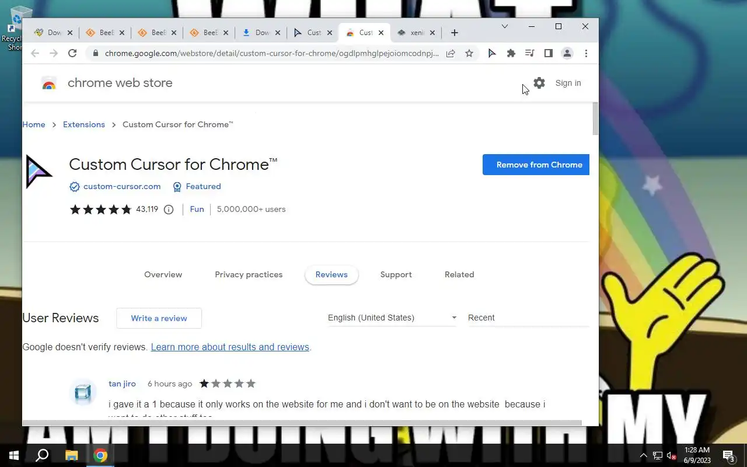The height and width of the screenshot is (467, 747).
Task: Switch to the first BeeB tab
Action: point(106,33)
